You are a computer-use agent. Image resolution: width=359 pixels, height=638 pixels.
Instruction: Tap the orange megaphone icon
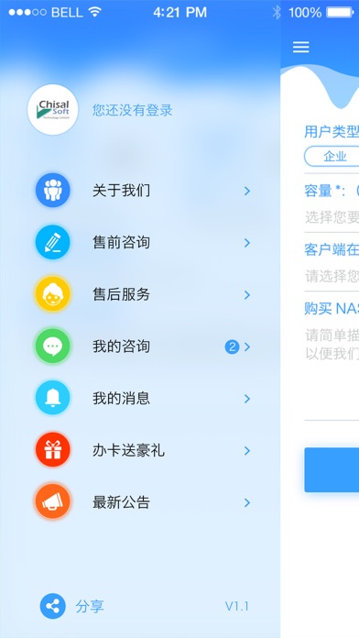tap(53, 501)
